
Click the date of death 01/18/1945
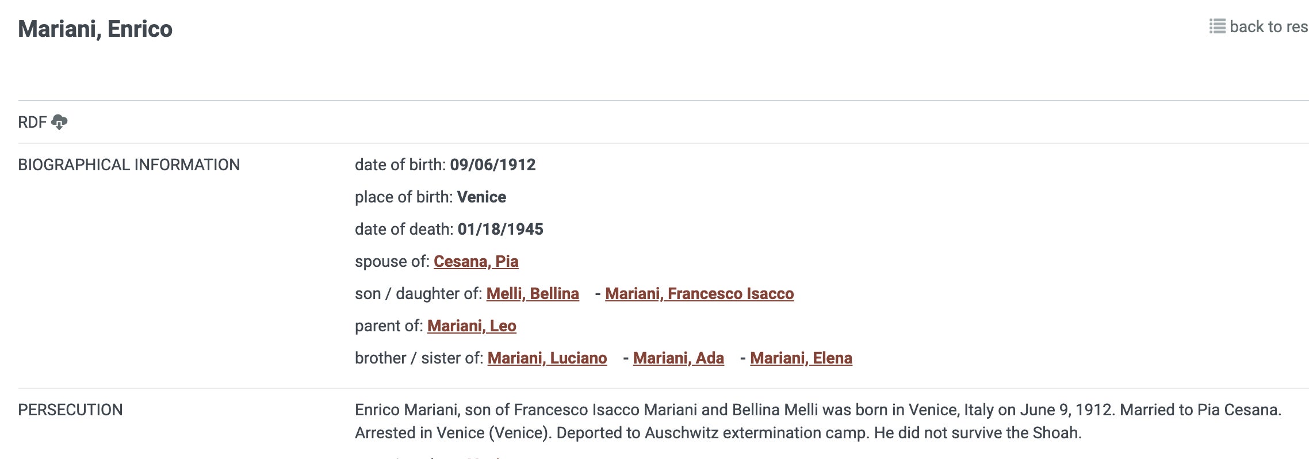coord(500,229)
